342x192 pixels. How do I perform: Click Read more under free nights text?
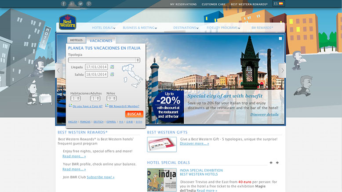[74, 156]
